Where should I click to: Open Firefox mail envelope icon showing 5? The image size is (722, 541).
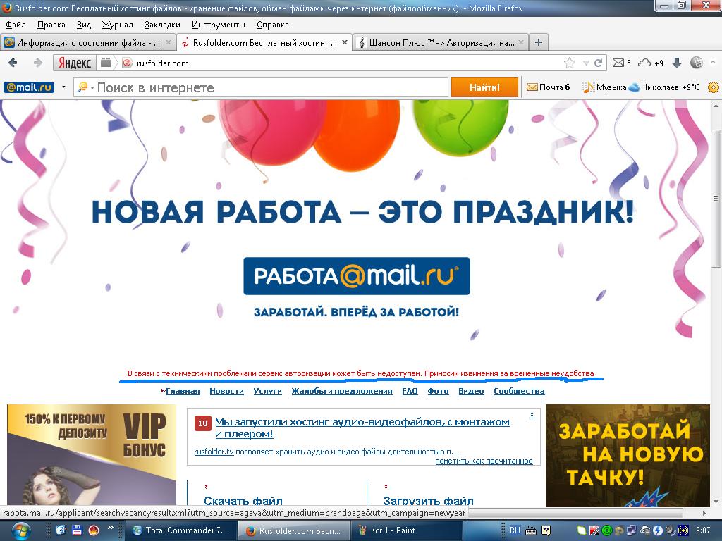618,62
